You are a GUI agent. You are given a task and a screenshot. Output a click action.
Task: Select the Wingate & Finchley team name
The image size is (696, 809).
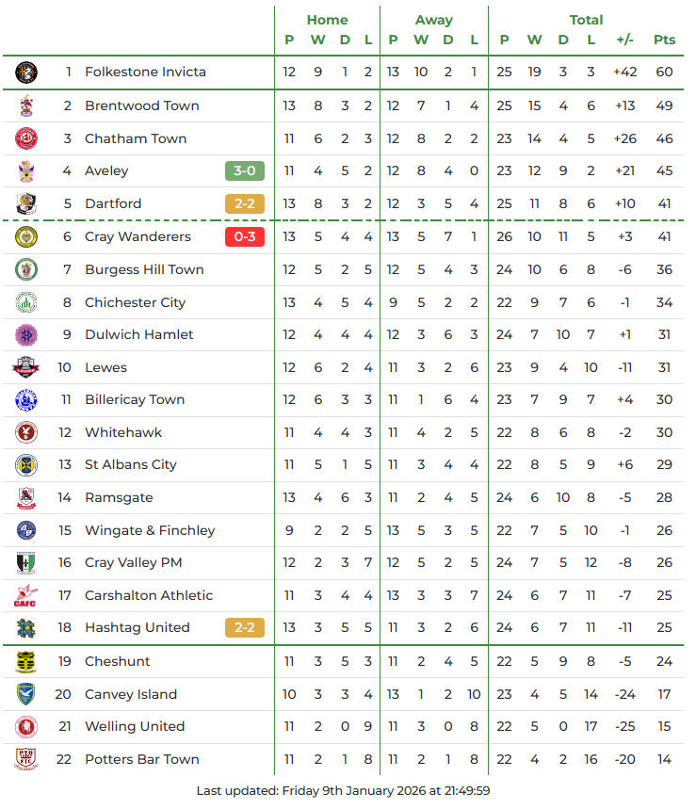click(150, 530)
